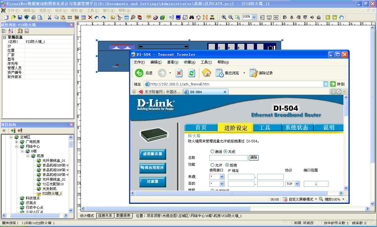
Task: Collapse the 主城区 tree node
Action: point(11,137)
